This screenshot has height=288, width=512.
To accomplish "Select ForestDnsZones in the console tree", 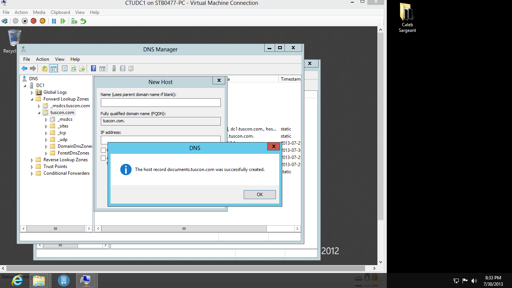I will pos(73,153).
